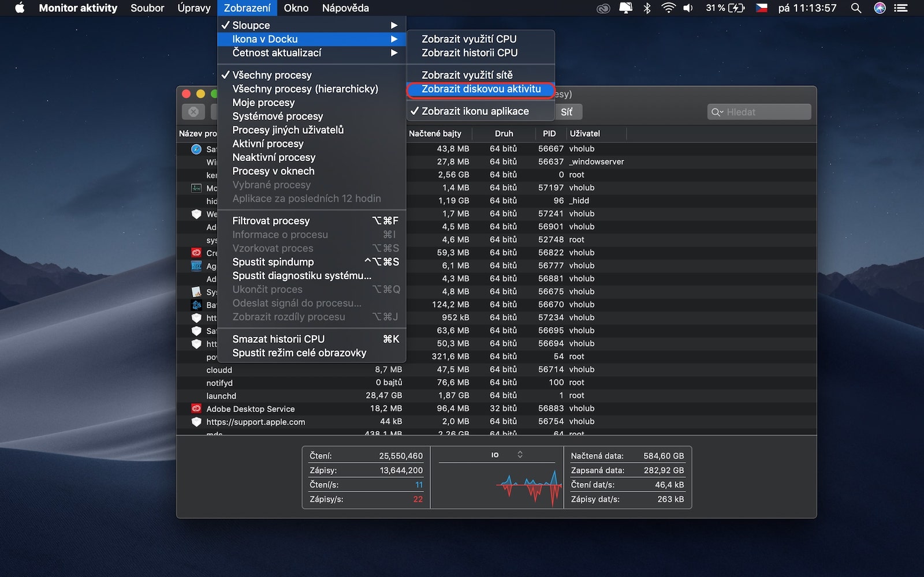Launch Siri from menu bar
Screen dimensions: 924x577
click(x=880, y=8)
